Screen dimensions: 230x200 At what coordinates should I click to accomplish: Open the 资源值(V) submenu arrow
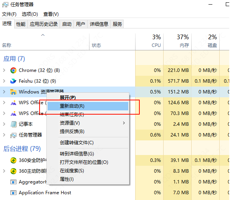(124, 123)
